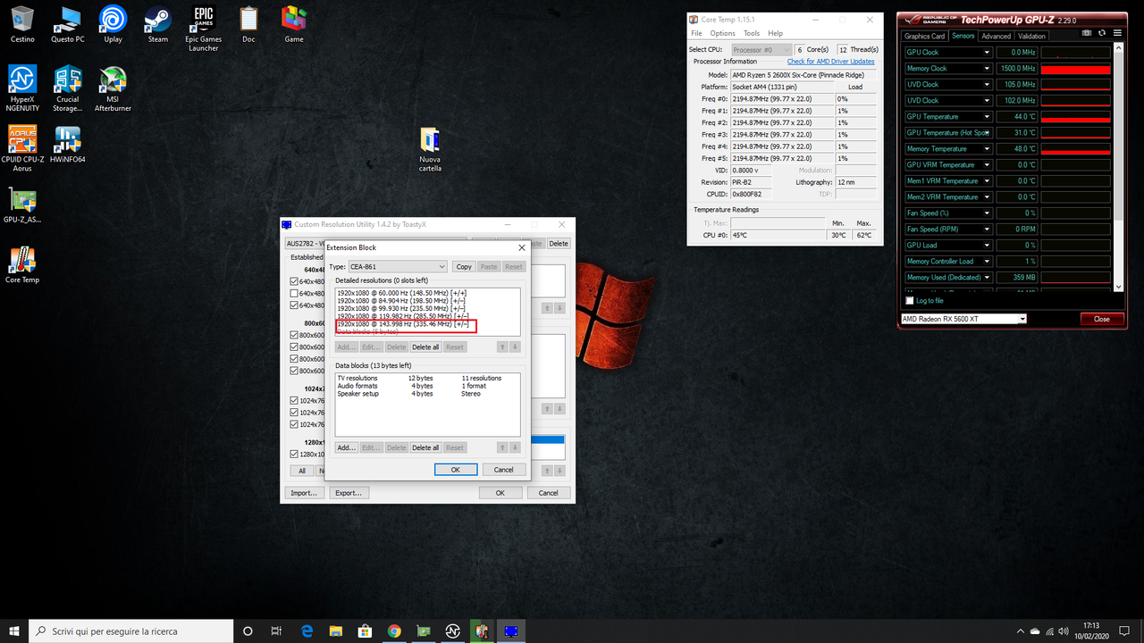The height and width of the screenshot is (643, 1144).
Task: Toggle the 1280x10 established resolution checkbox
Action: point(294,454)
